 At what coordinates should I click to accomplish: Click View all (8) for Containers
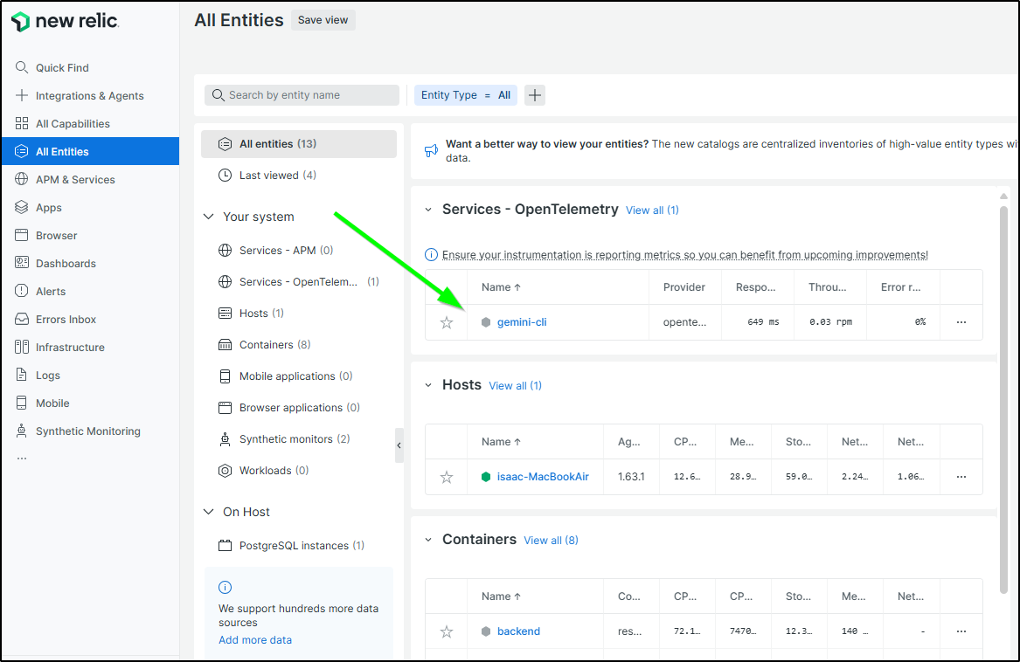coord(551,541)
